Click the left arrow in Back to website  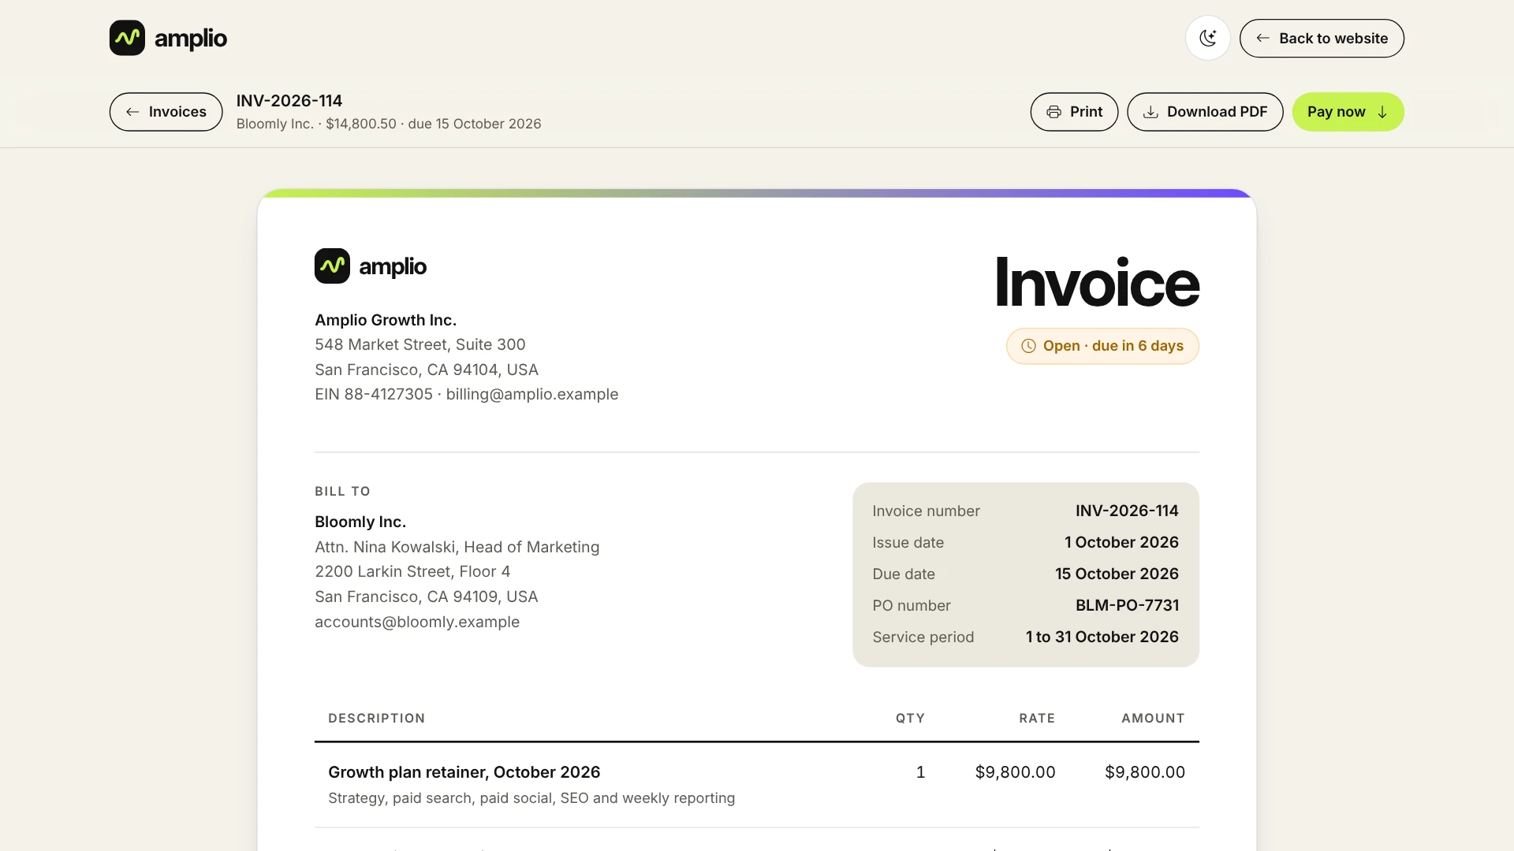coord(1262,38)
